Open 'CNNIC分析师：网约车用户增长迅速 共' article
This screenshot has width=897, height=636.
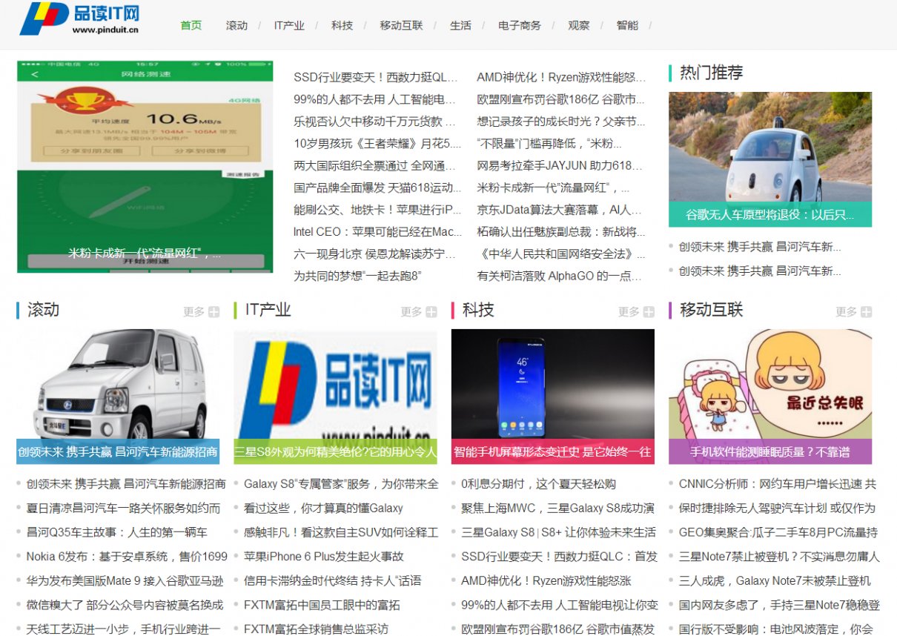(x=778, y=484)
